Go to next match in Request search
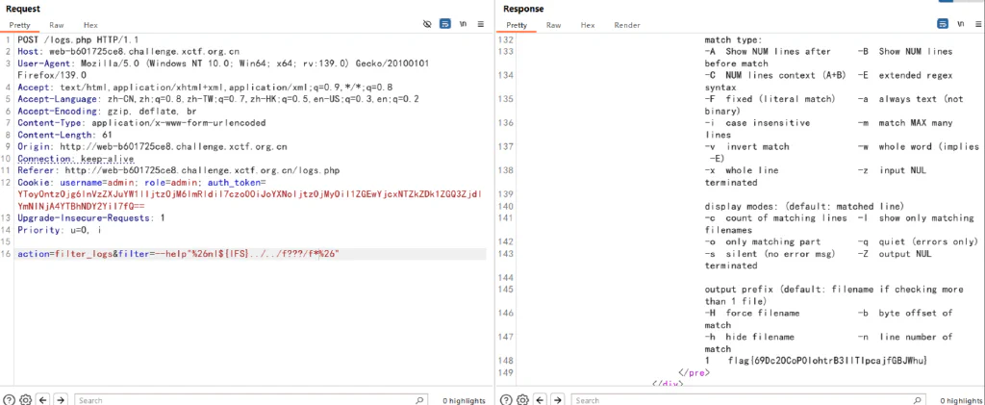 click(61, 400)
